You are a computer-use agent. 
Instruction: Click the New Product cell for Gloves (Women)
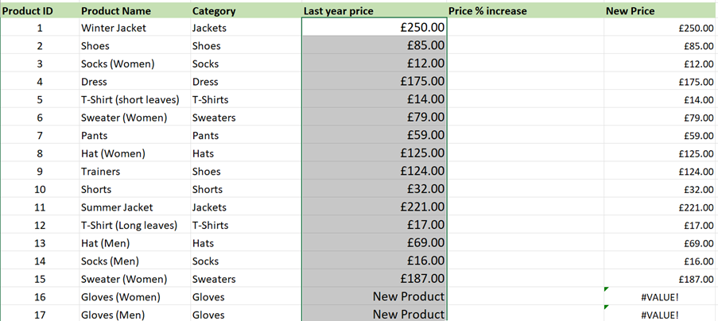(x=374, y=297)
